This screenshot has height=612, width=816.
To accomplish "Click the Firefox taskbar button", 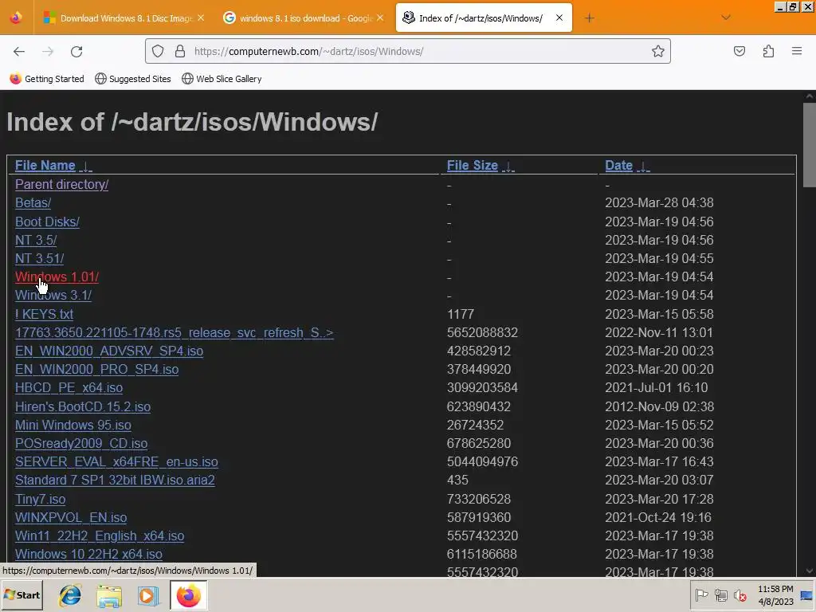I will (x=188, y=595).
